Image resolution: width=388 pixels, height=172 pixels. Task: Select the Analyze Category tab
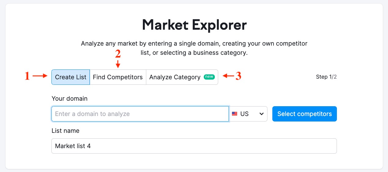(x=182, y=77)
